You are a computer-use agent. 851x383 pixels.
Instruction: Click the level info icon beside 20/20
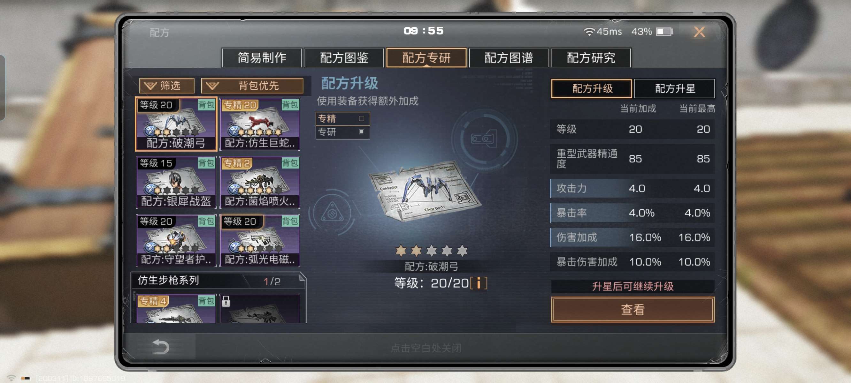(479, 283)
